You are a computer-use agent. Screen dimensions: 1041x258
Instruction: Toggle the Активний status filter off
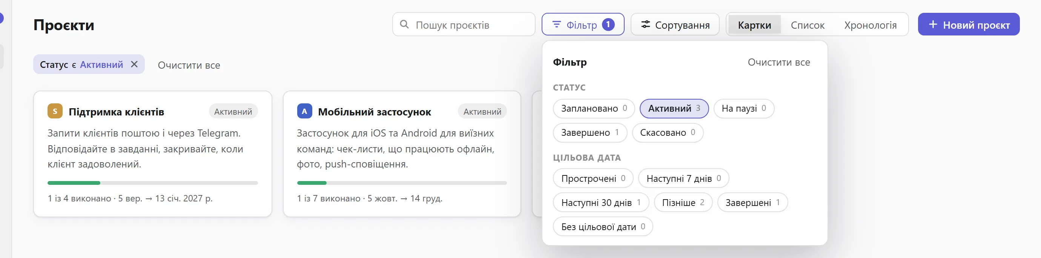click(x=674, y=108)
